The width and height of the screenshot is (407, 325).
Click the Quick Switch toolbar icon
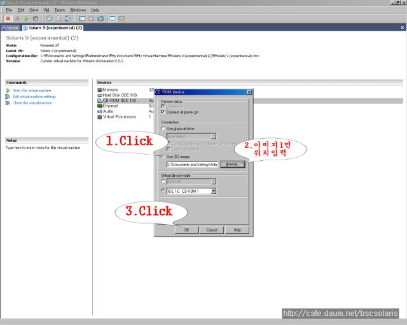pos(91,18)
